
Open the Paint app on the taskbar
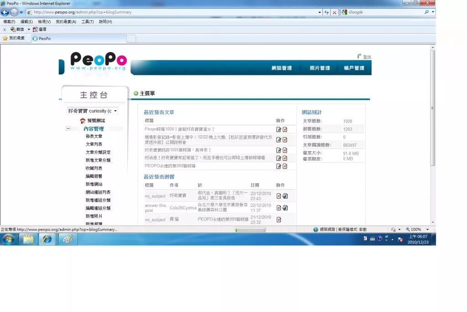pos(67,239)
